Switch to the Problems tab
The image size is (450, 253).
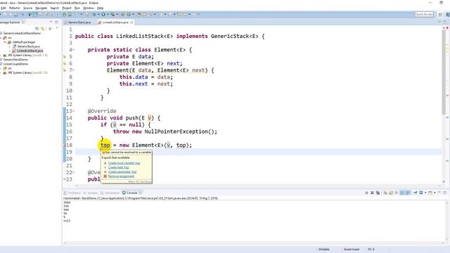point(72,193)
